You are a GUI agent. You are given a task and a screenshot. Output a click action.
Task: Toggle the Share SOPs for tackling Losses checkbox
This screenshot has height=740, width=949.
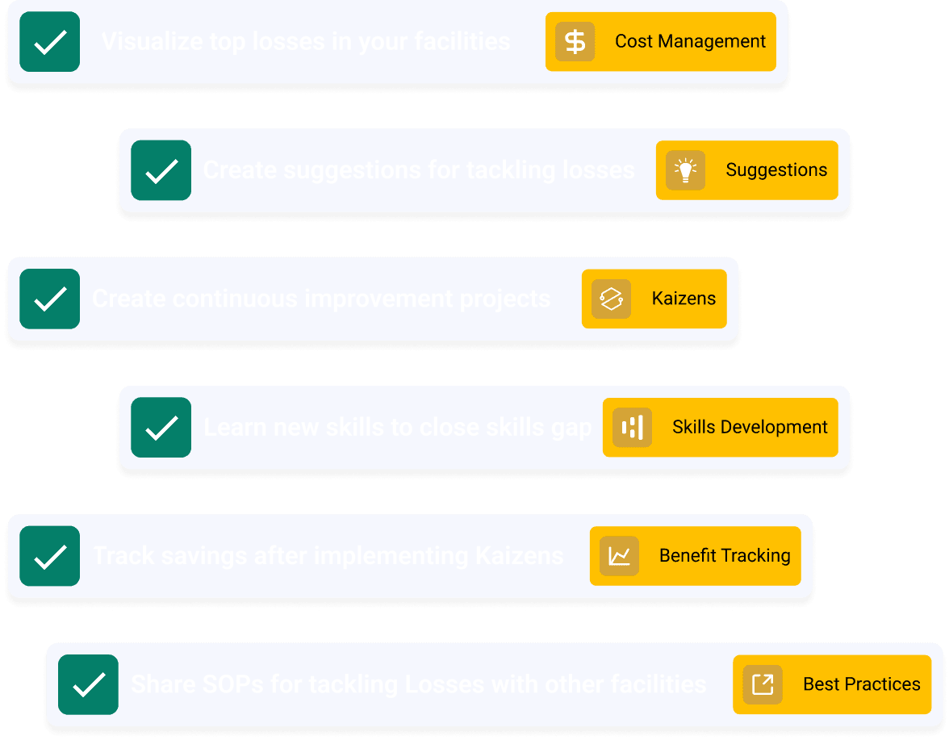point(88,684)
